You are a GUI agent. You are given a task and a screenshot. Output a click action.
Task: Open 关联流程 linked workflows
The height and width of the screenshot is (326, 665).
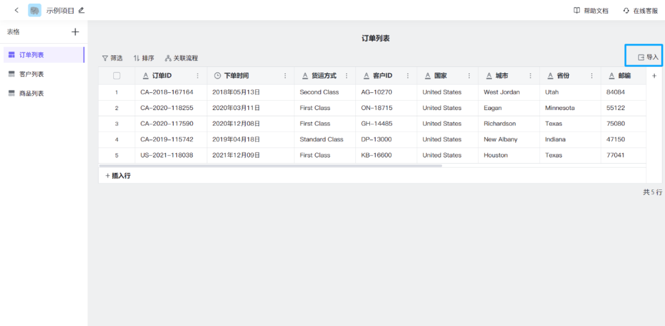[x=182, y=58]
